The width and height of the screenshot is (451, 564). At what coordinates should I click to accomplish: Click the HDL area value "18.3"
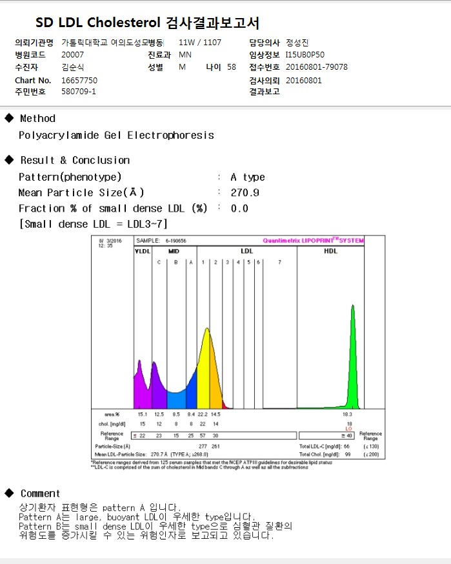tap(347, 414)
